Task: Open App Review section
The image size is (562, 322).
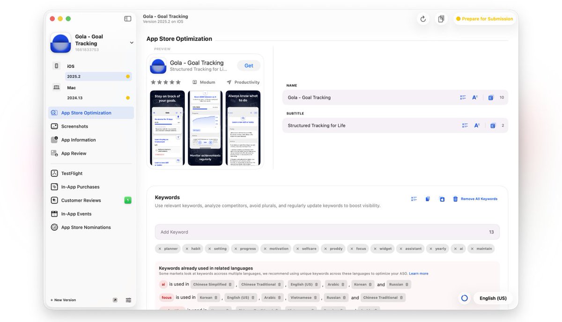Action: coord(91,154)
